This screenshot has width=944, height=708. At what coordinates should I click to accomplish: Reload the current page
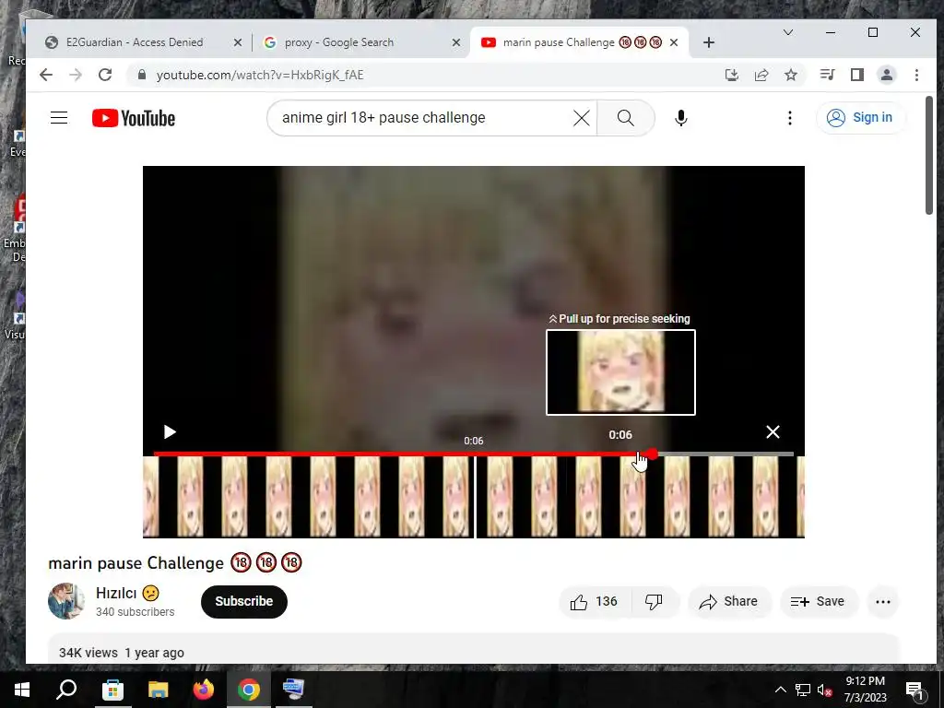coord(105,75)
